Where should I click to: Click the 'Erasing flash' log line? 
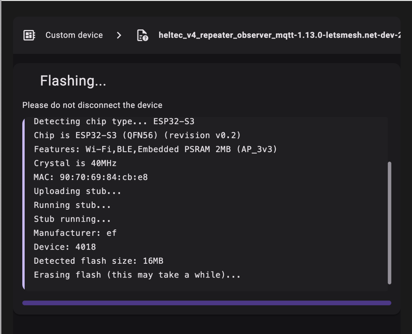coord(137,275)
